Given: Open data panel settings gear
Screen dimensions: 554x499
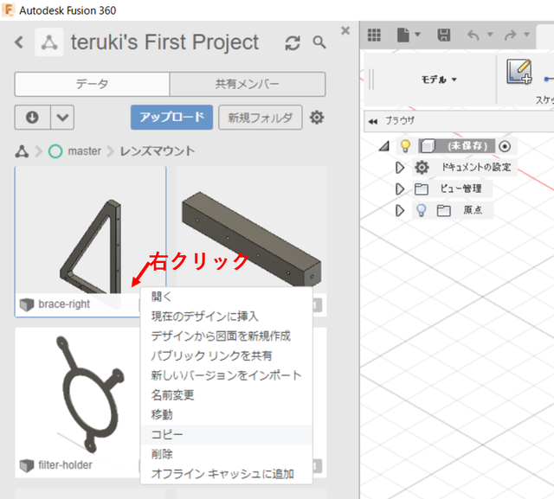Looking at the screenshot, I should coord(317,117).
